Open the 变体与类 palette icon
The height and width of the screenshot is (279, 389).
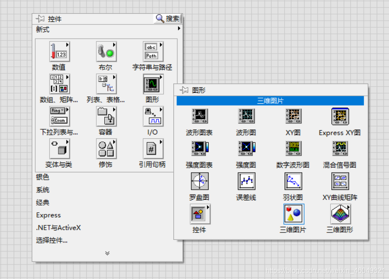59,149
